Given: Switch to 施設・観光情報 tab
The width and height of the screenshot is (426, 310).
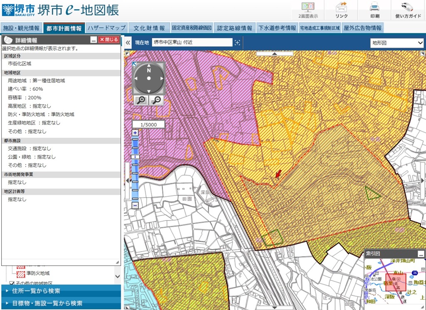Looking at the screenshot, I should point(21,28).
